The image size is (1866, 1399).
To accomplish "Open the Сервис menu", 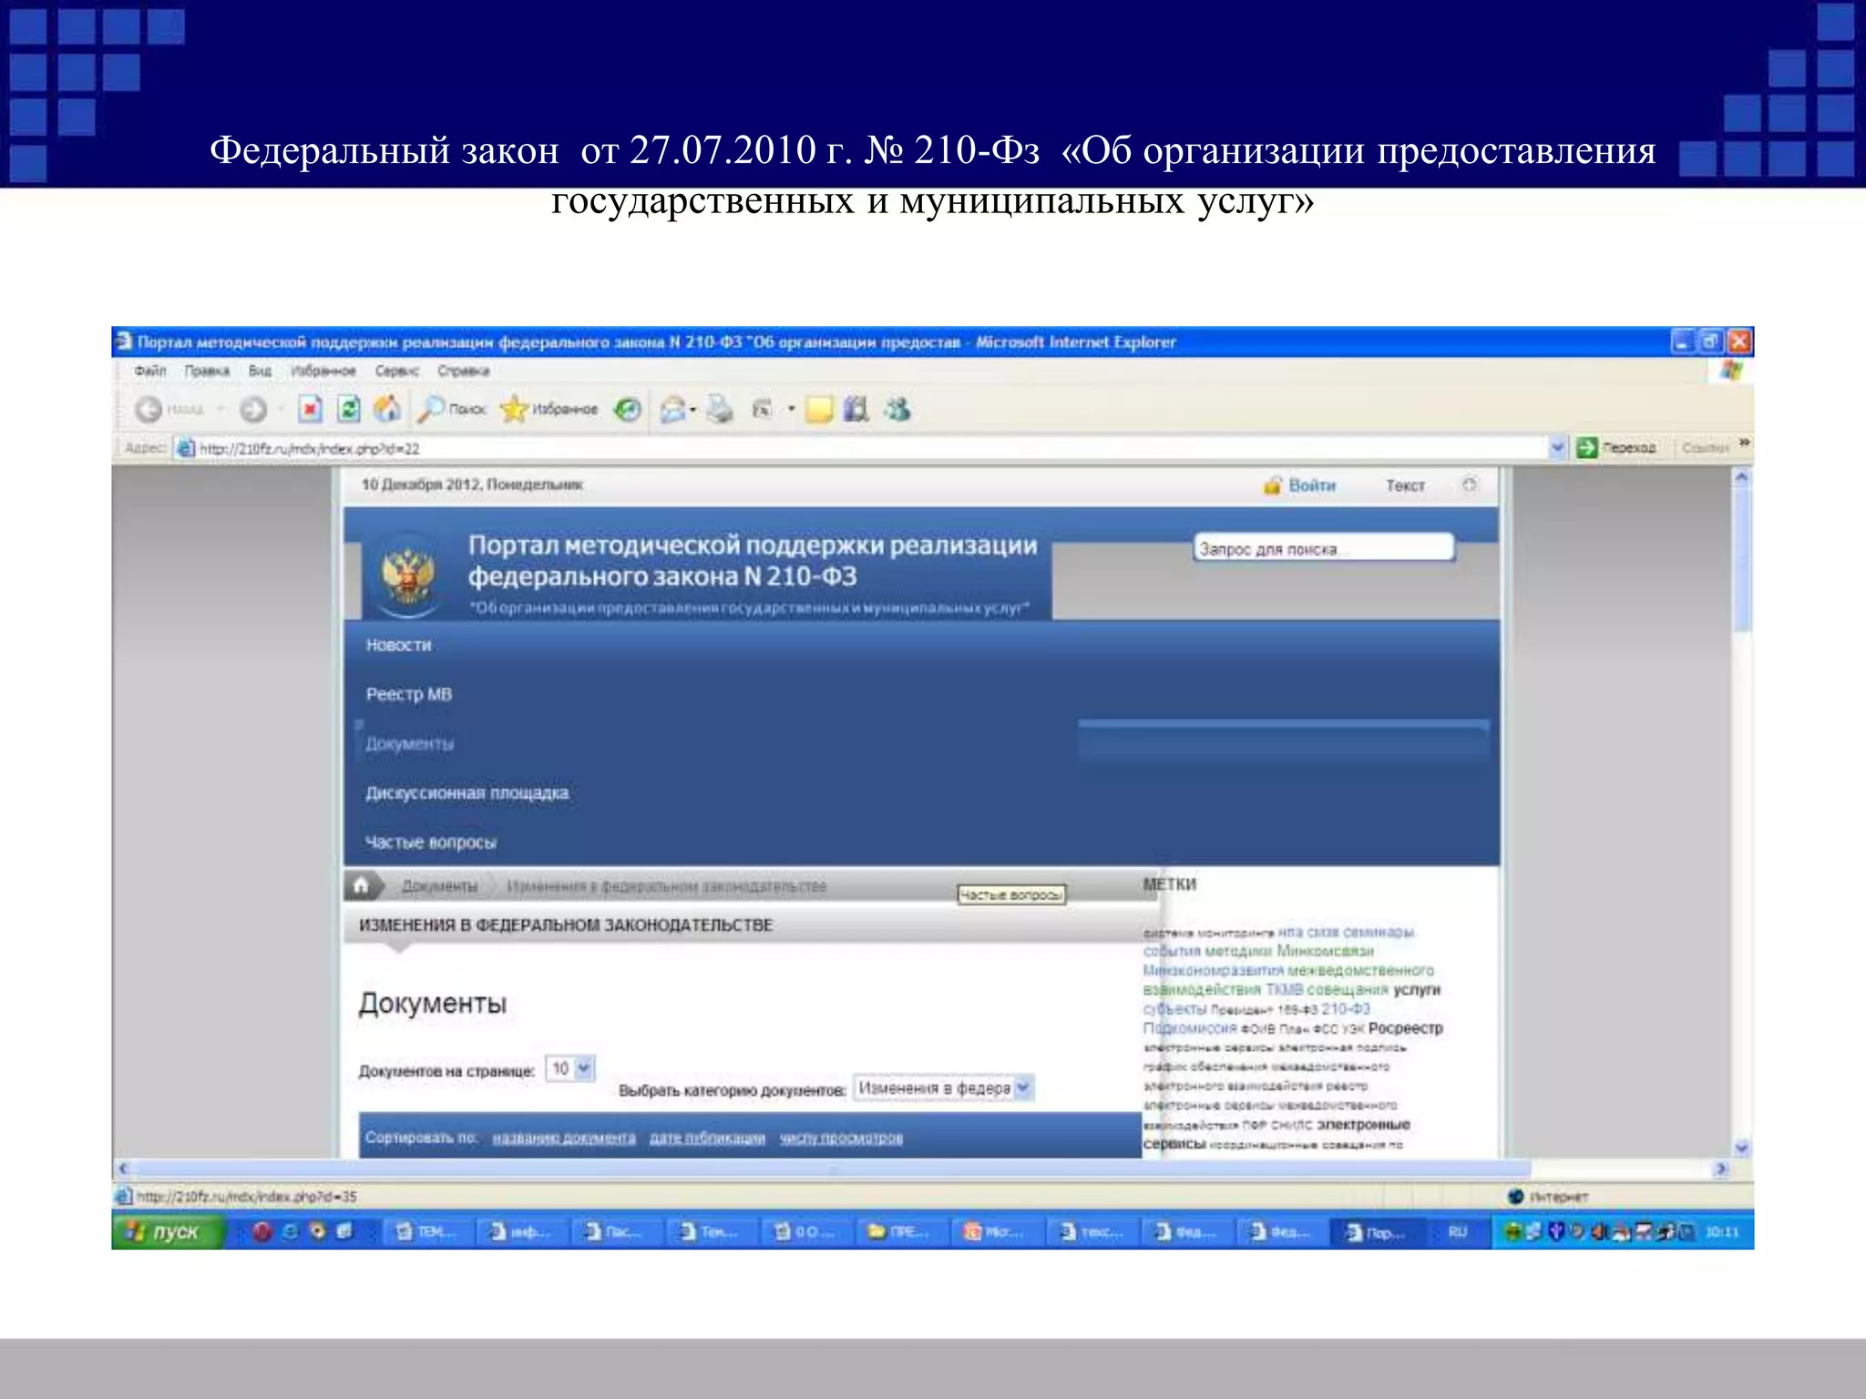I will (x=397, y=371).
